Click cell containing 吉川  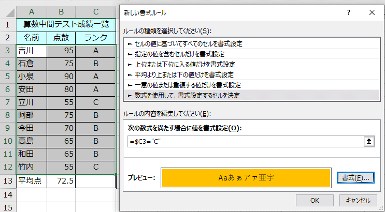[31, 51]
